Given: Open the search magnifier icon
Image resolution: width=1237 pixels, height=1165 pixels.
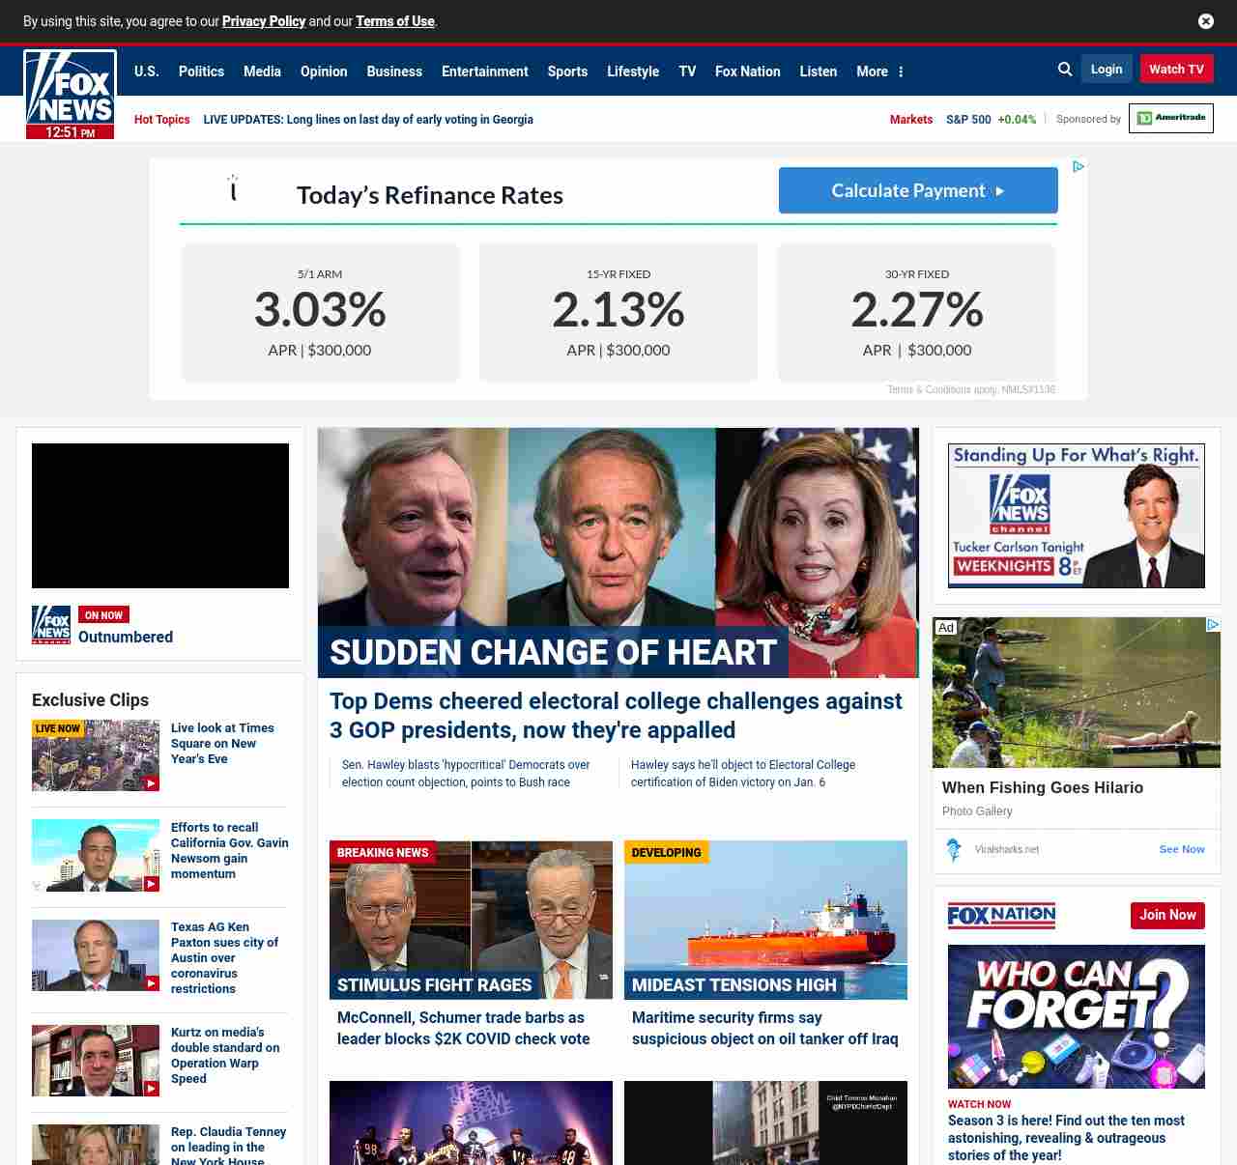Looking at the screenshot, I should coord(1064,70).
